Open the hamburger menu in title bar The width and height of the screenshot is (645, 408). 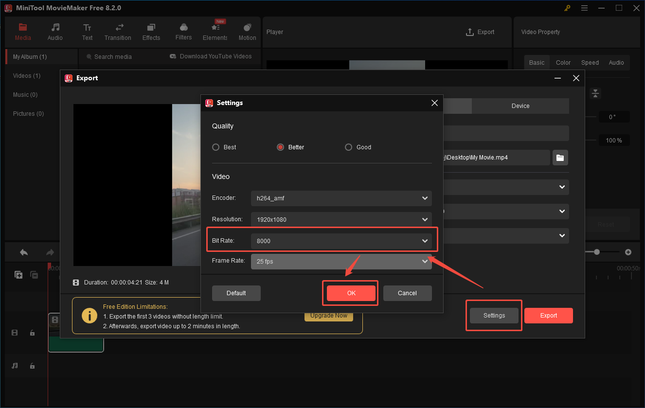click(x=585, y=8)
